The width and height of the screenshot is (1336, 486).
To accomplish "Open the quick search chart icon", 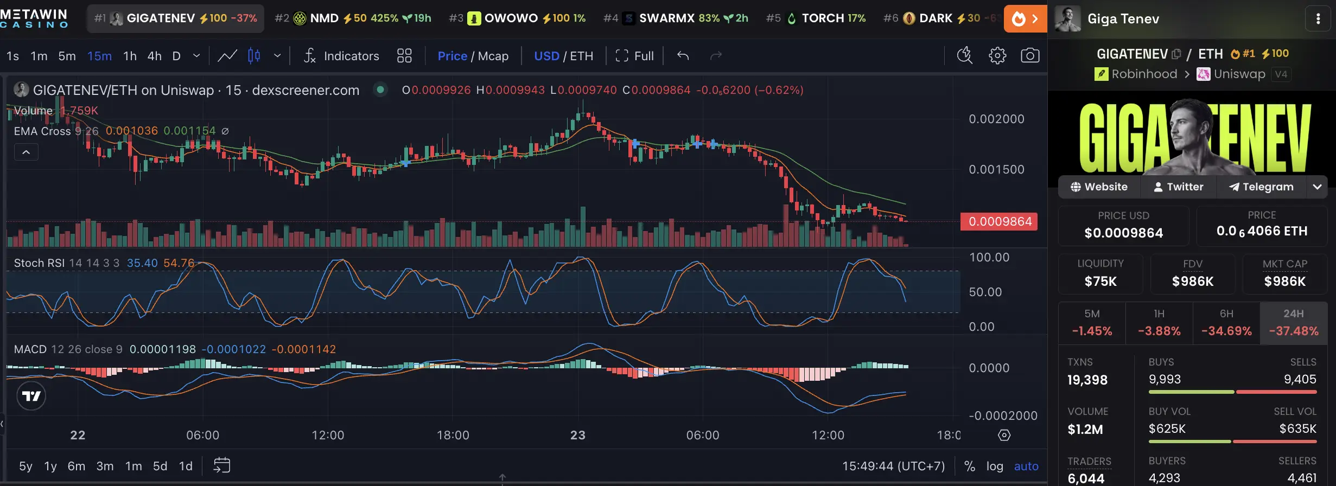I will [964, 55].
